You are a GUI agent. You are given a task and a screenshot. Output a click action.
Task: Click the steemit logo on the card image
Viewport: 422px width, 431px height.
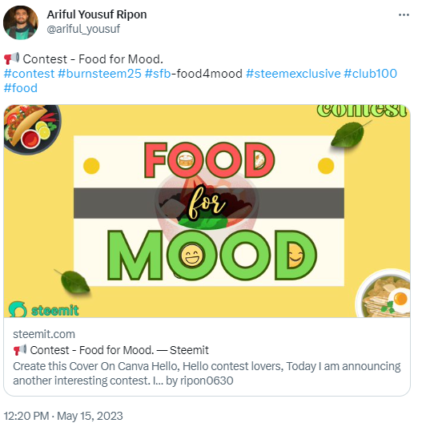coord(44,310)
